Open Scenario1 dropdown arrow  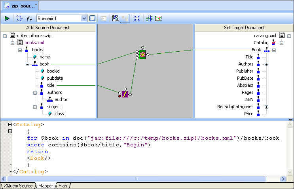(x=84, y=18)
